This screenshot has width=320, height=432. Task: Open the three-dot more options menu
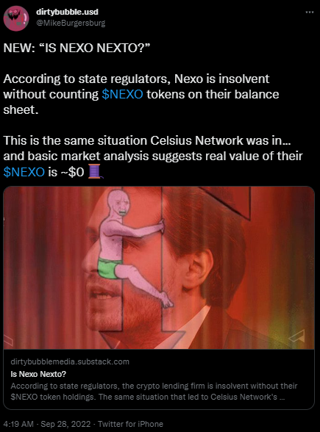[x=310, y=12]
